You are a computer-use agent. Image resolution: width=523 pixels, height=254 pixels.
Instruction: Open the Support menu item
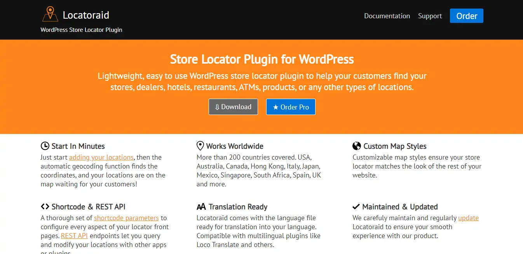pos(430,16)
